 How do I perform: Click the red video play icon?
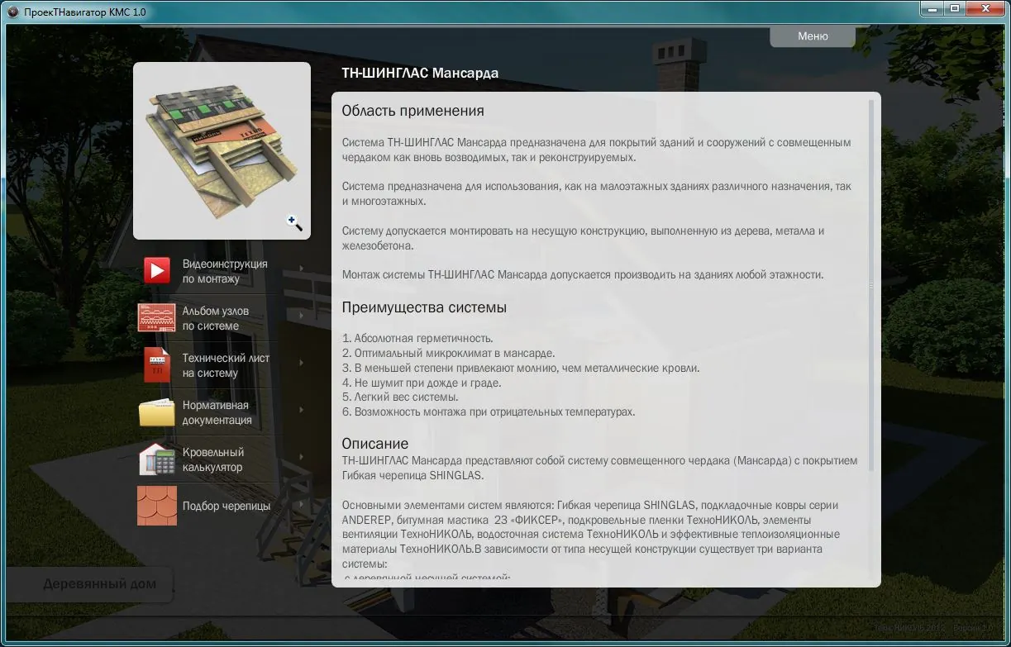tap(157, 271)
